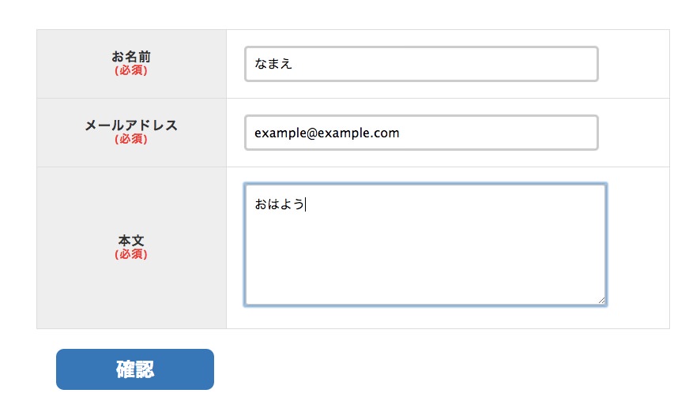This screenshot has height=412, width=689.
Task: Submit the form with 確認 button
Action: (135, 369)
